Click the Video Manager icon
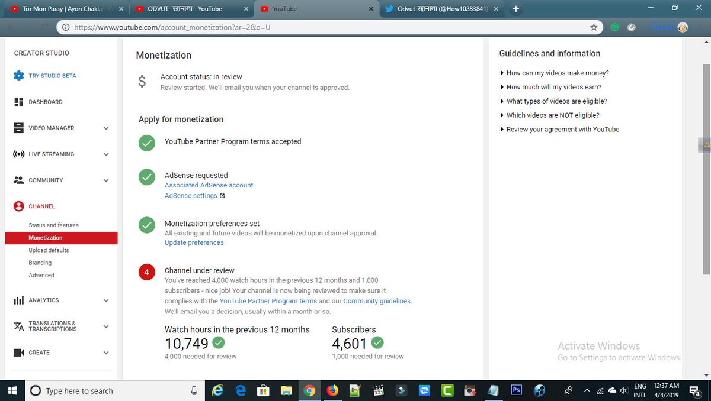The height and width of the screenshot is (401, 711). click(18, 128)
